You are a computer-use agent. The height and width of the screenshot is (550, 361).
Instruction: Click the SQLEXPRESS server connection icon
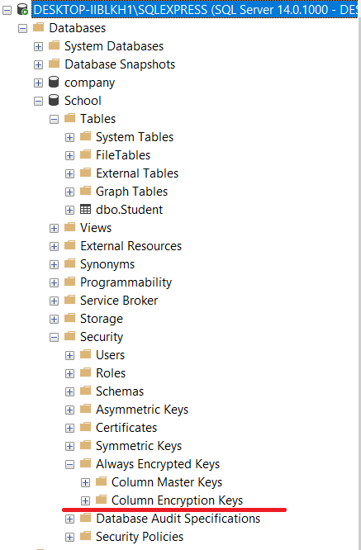[x=23, y=9]
